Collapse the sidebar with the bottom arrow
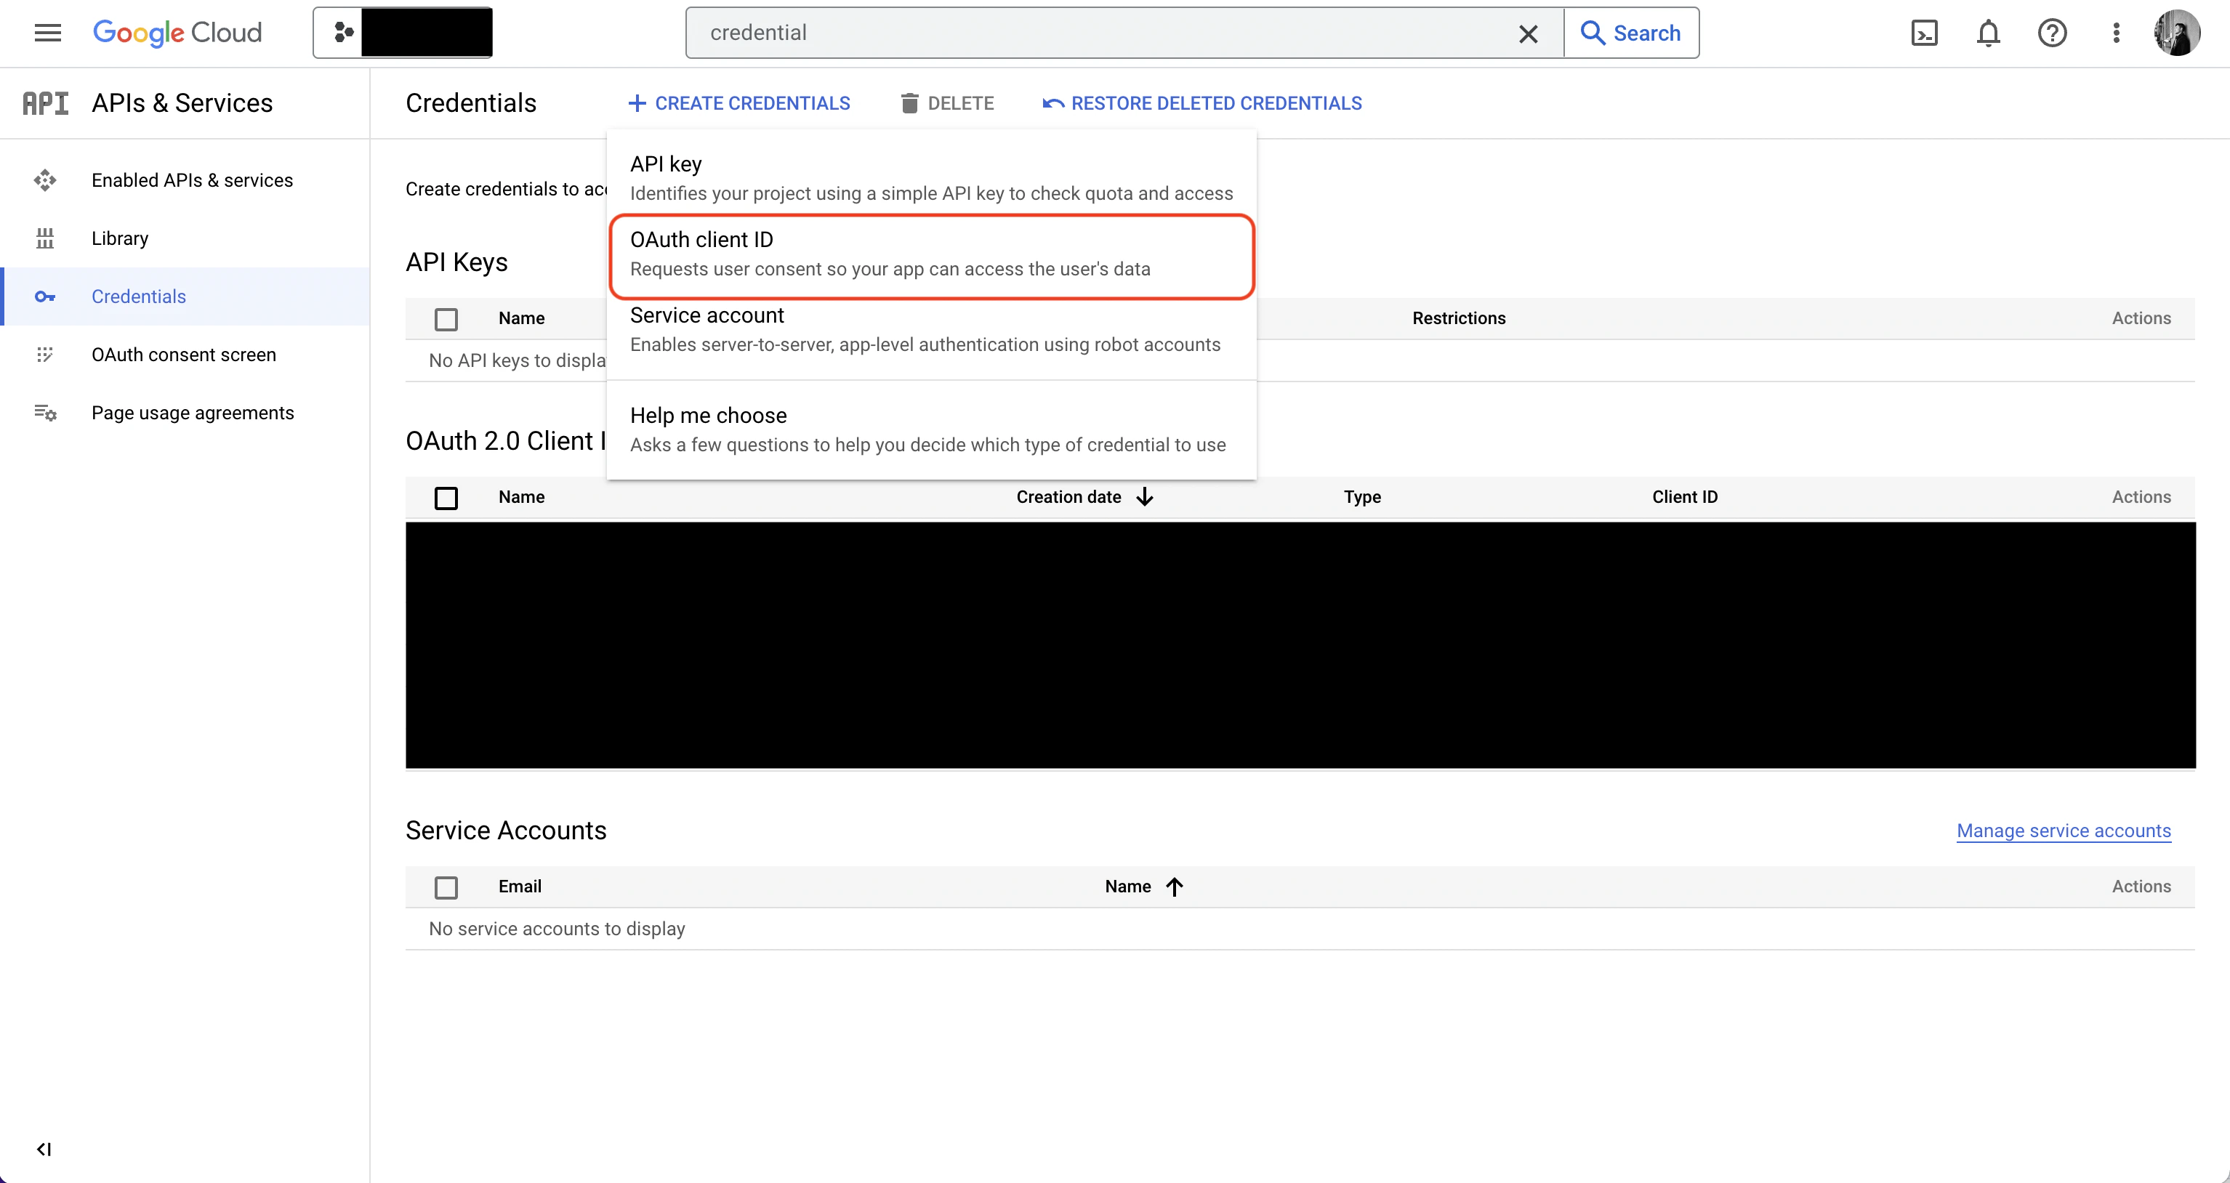The height and width of the screenshot is (1183, 2230). point(45,1150)
